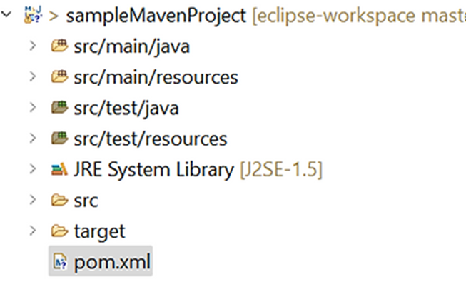Select the sampleMavenProject project label
Image resolution: width=466 pixels, height=307 pixels.
tap(156, 16)
